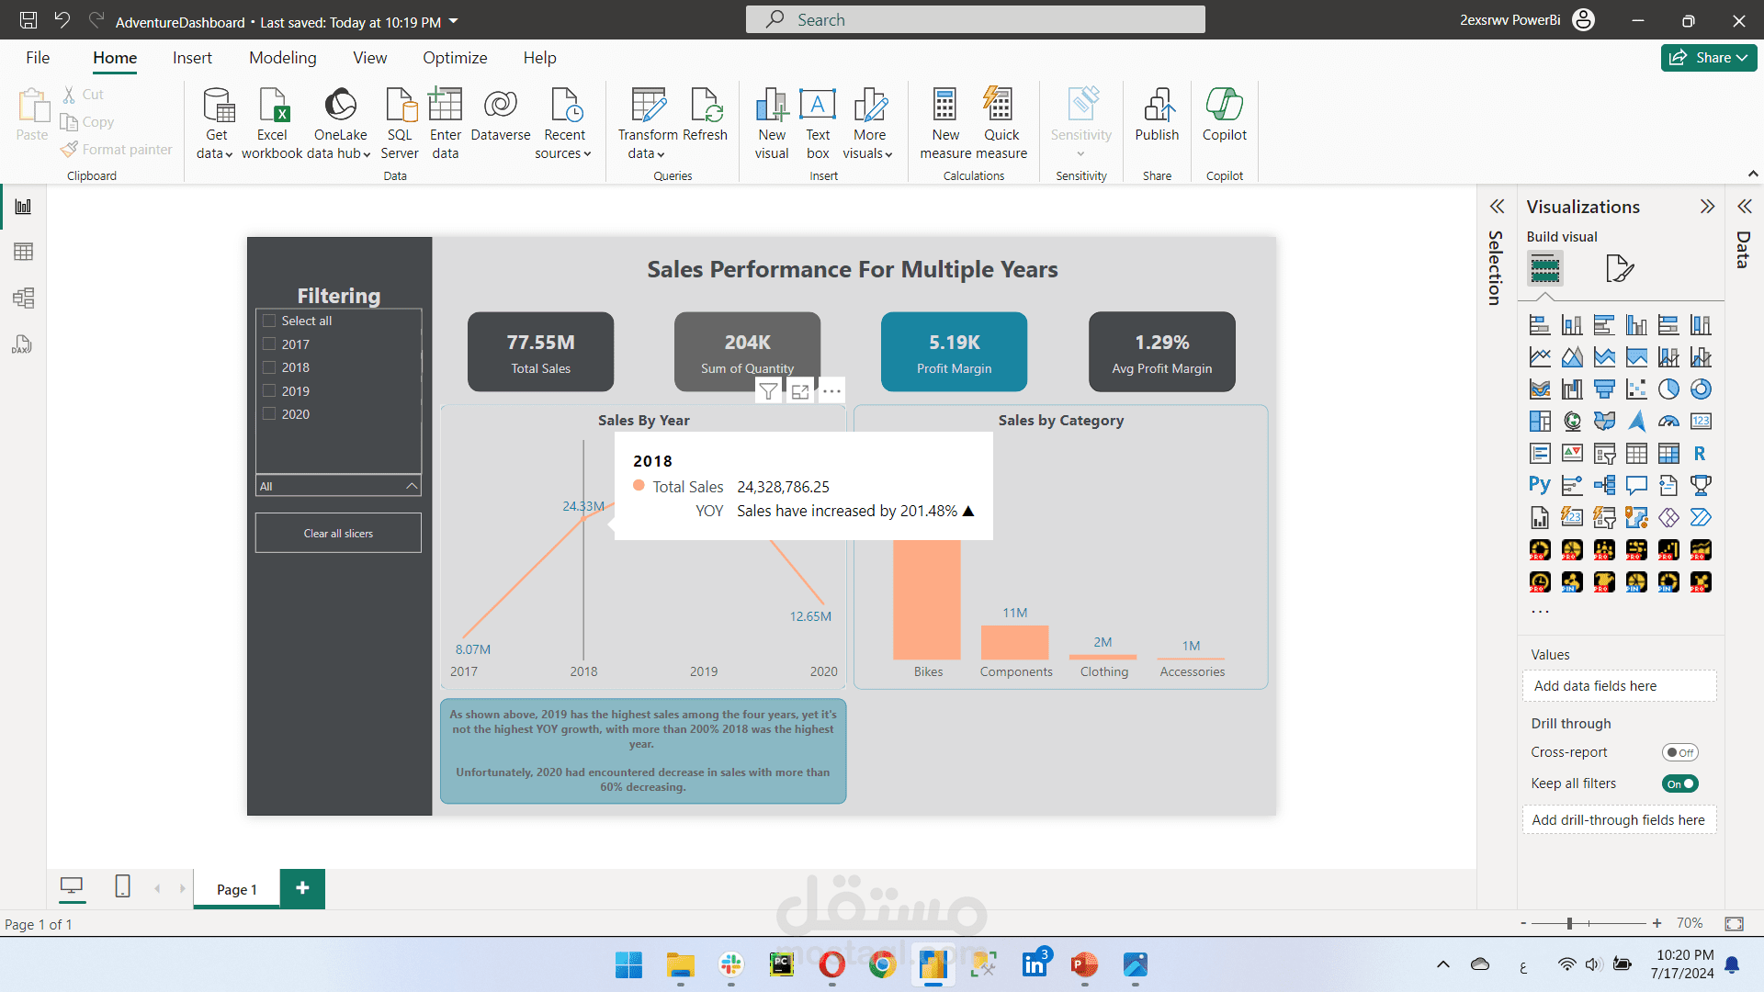Open the Report view from left sidebar

coord(23,207)
